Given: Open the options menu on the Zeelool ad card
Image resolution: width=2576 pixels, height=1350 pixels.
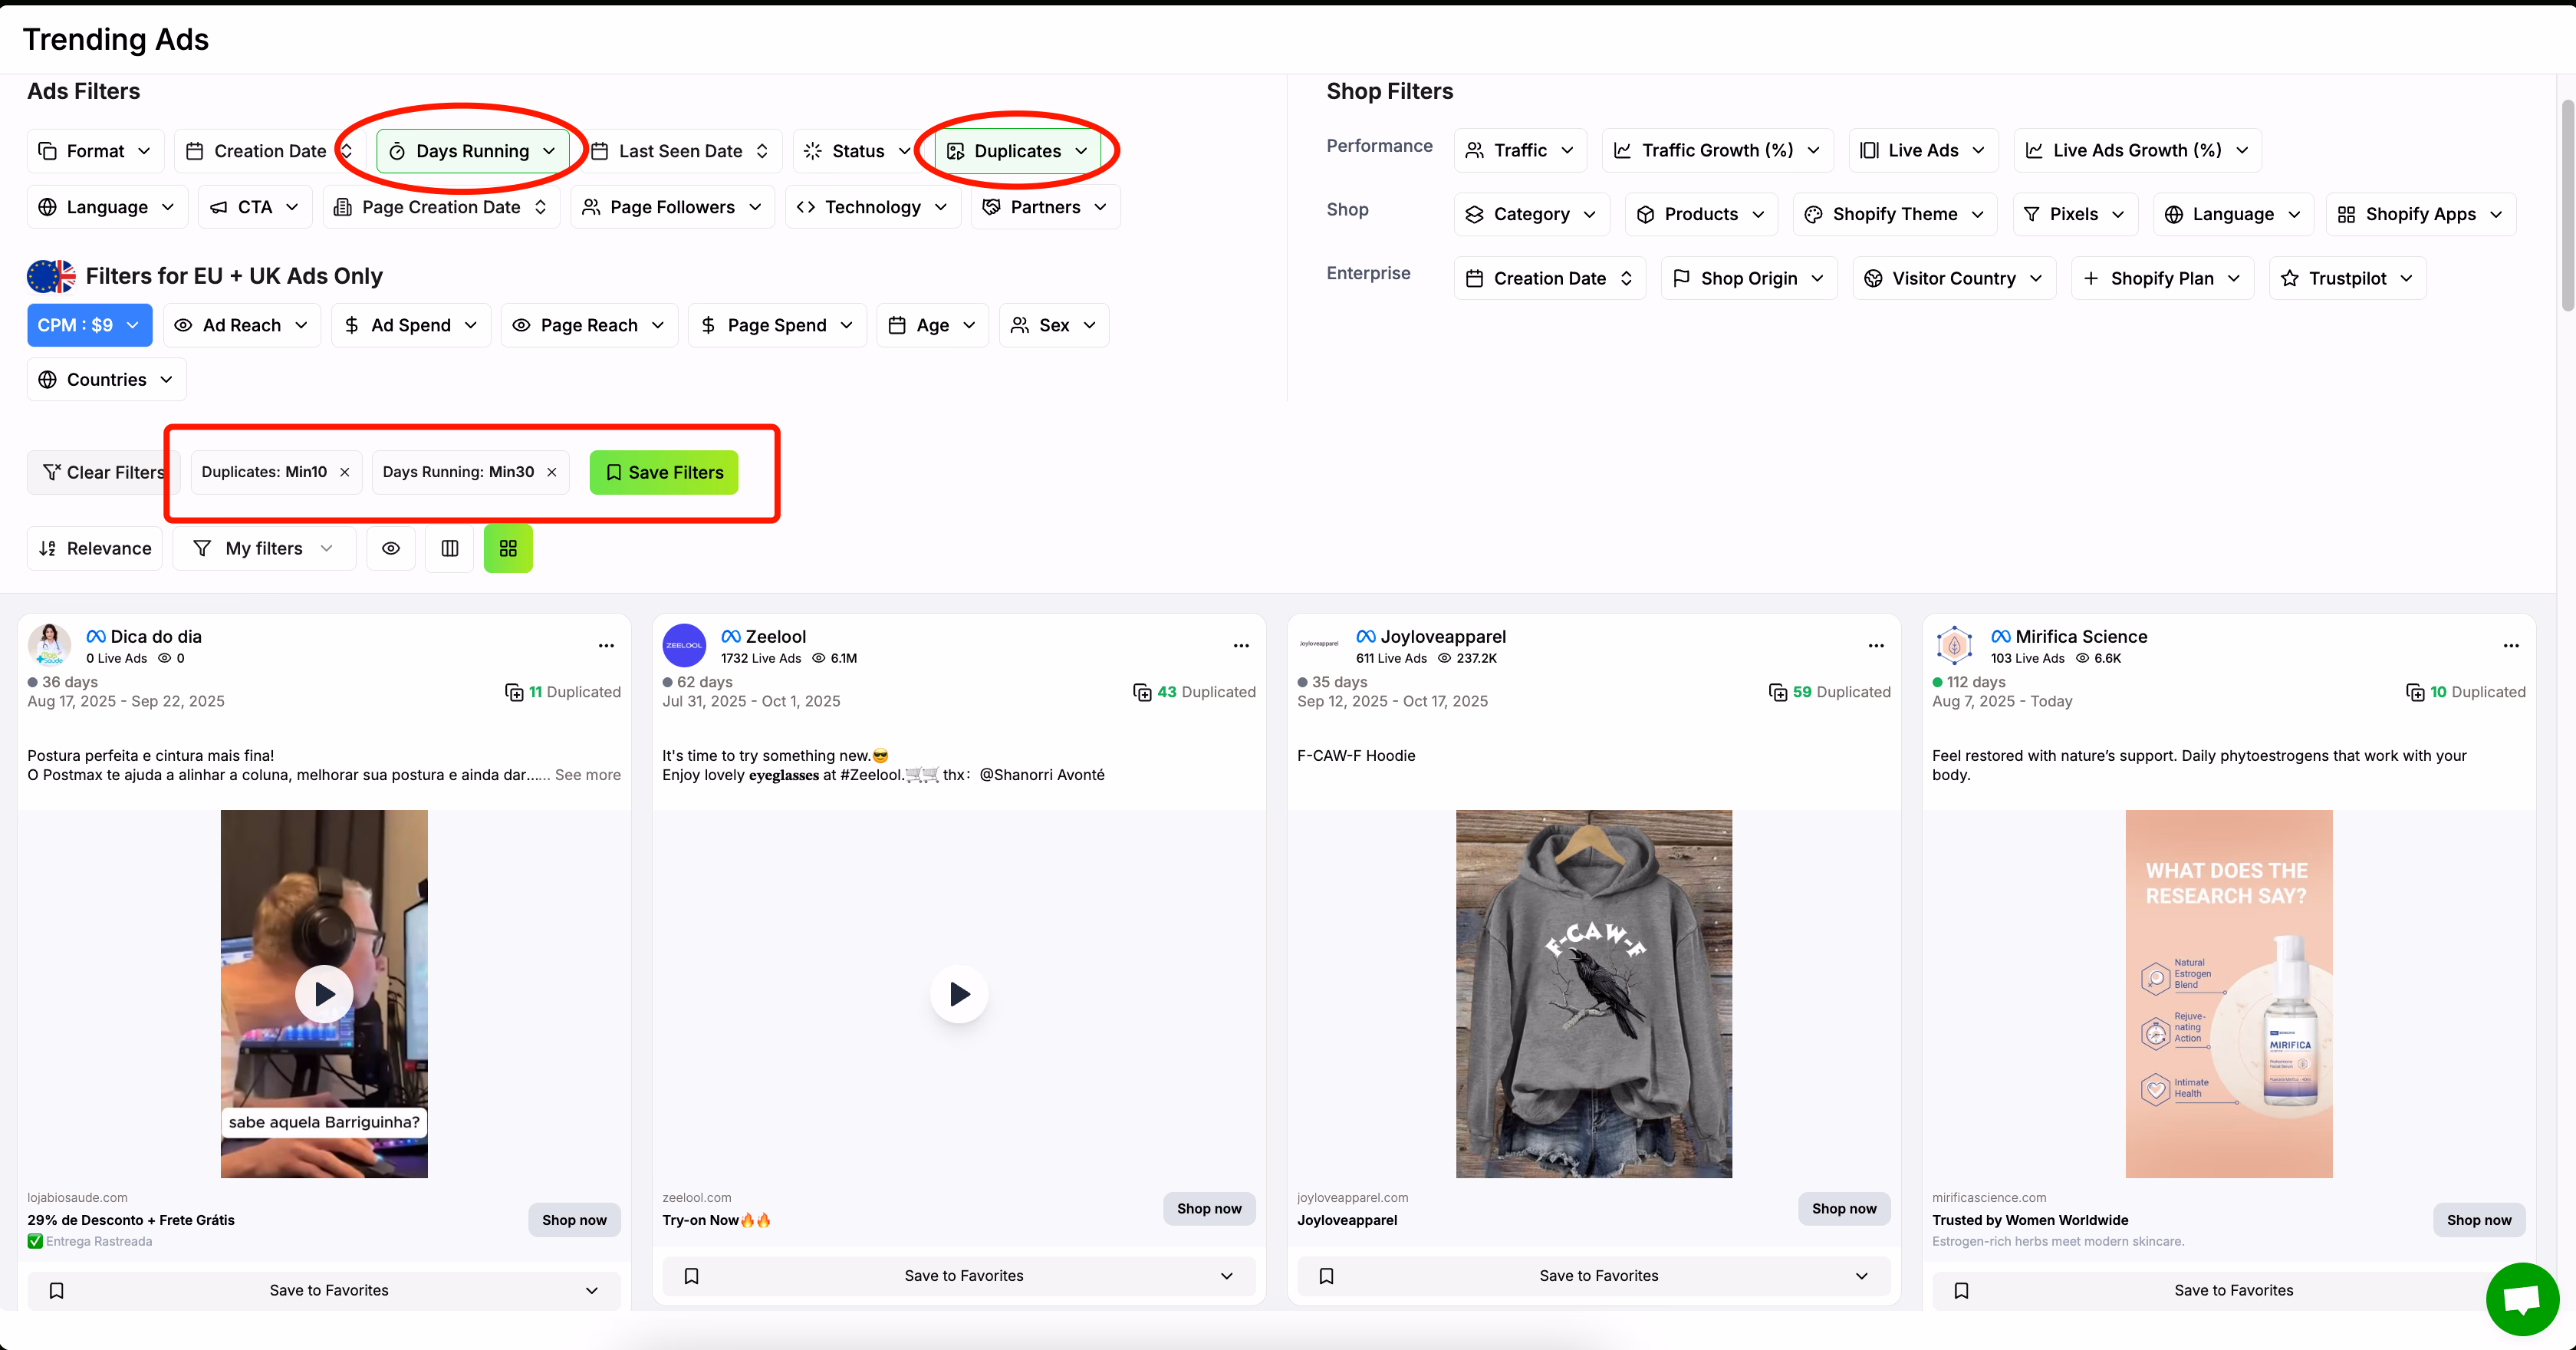Looking at the screenshot, I should pos(1240,645).
